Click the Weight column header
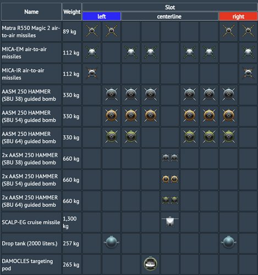 [x=72, y=12]
